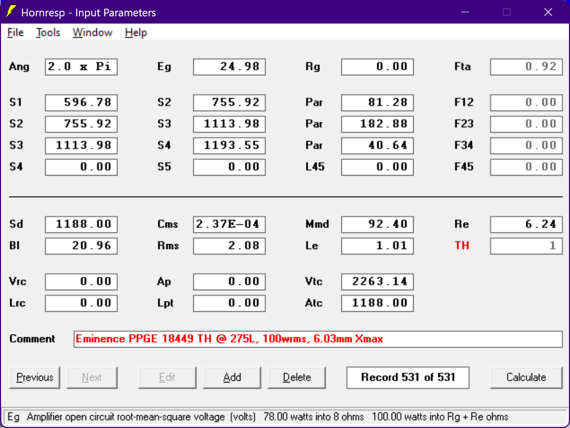The width and height of the screenshot is (570, 428).
Task: Select the middle S2 field 755.92
Action: (229, 103)
